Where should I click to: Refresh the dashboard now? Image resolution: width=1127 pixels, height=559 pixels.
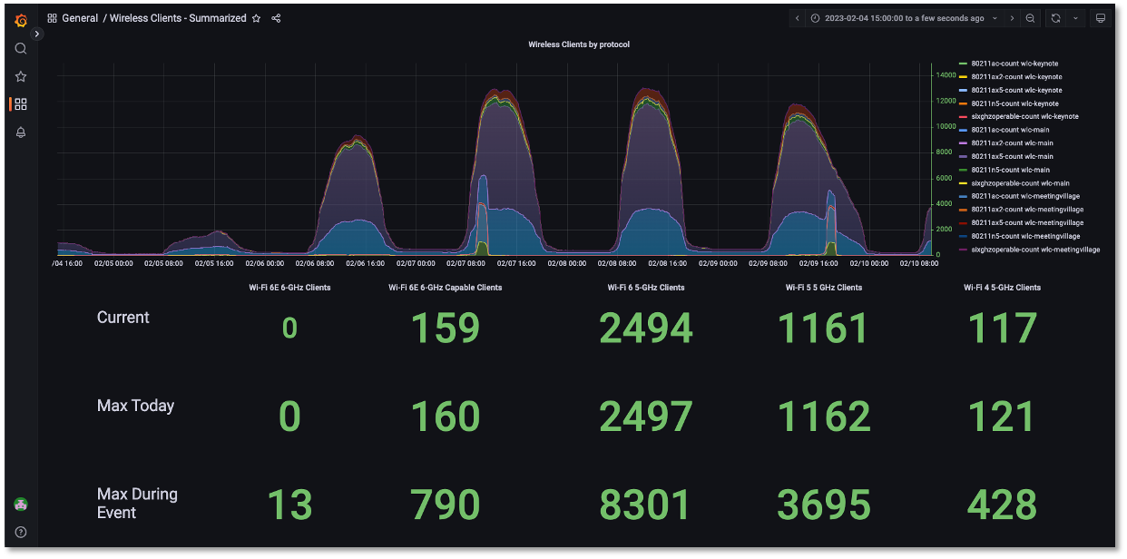1055,18
